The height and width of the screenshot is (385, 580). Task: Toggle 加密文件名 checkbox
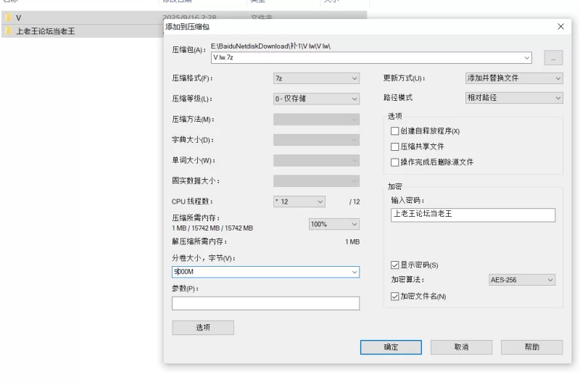point(394,297)
